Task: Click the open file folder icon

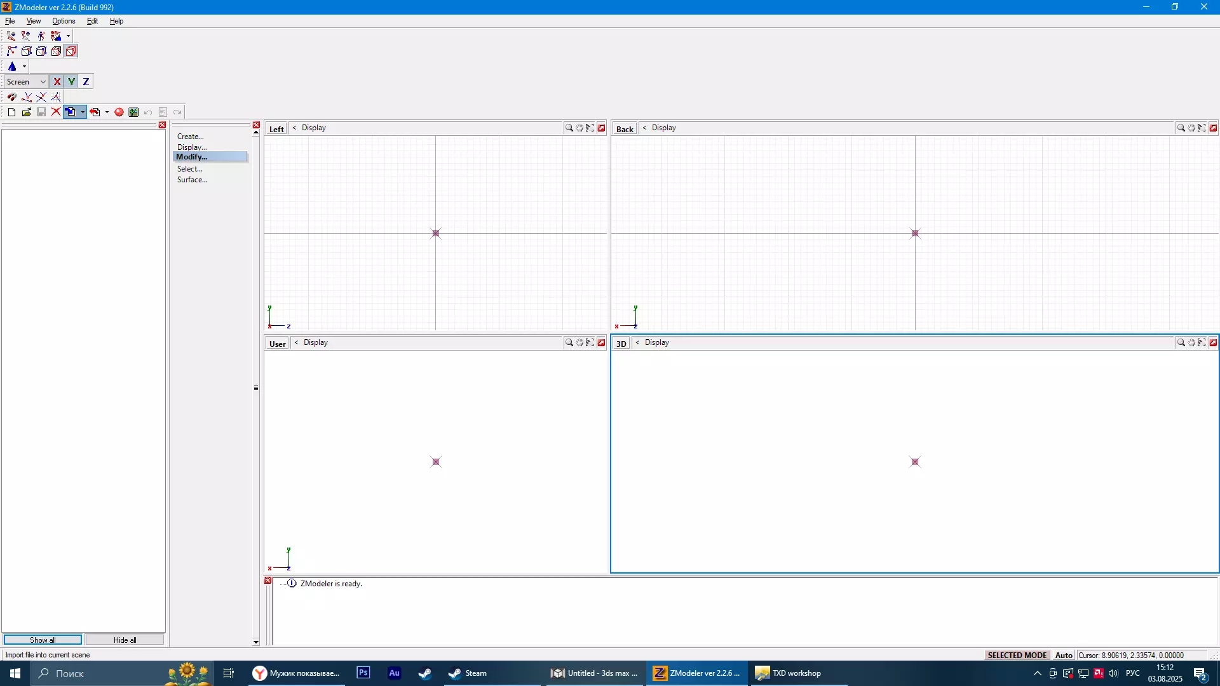Action: [27, 112]
